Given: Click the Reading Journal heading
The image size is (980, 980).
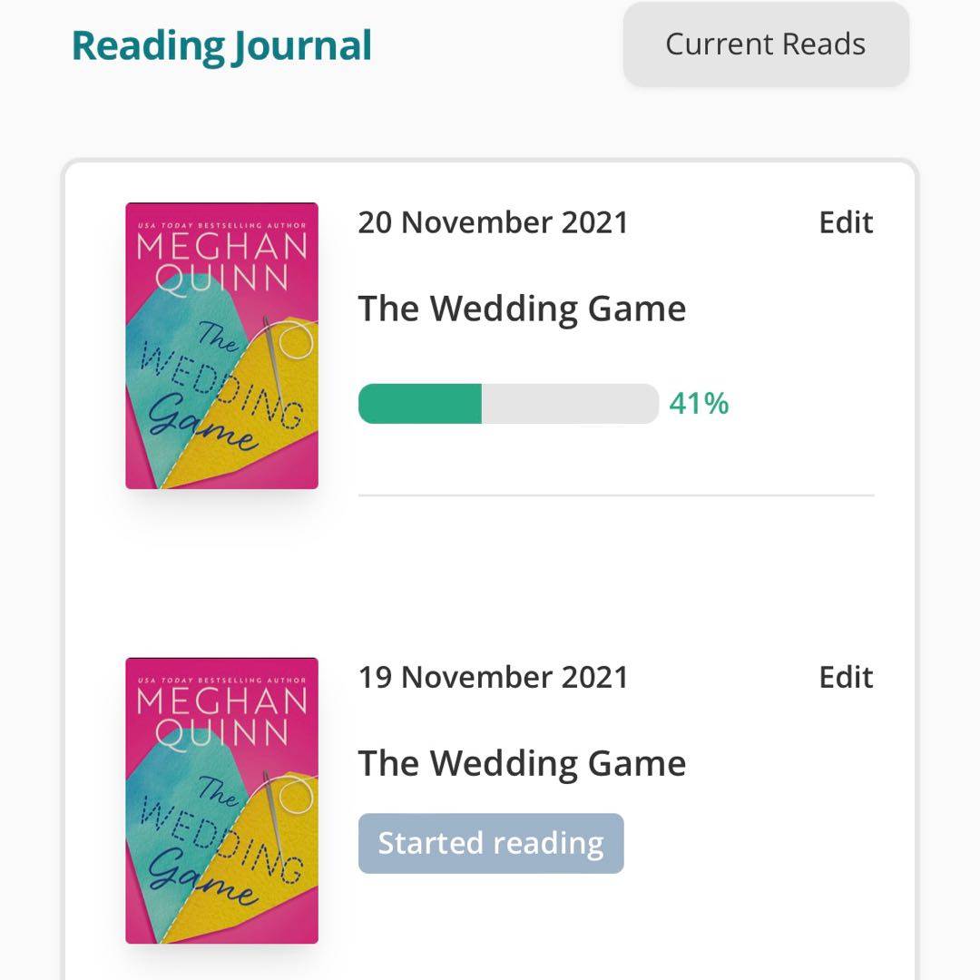Looking at the screenshot, I should [221, 45].
